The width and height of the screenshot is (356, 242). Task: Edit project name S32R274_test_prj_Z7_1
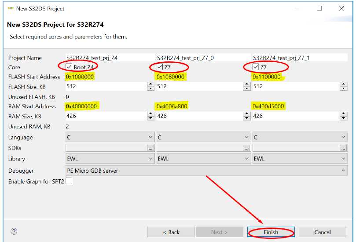click(x=300, y=58)
